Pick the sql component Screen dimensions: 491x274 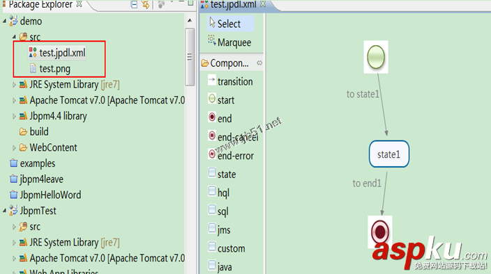point(218,211)
